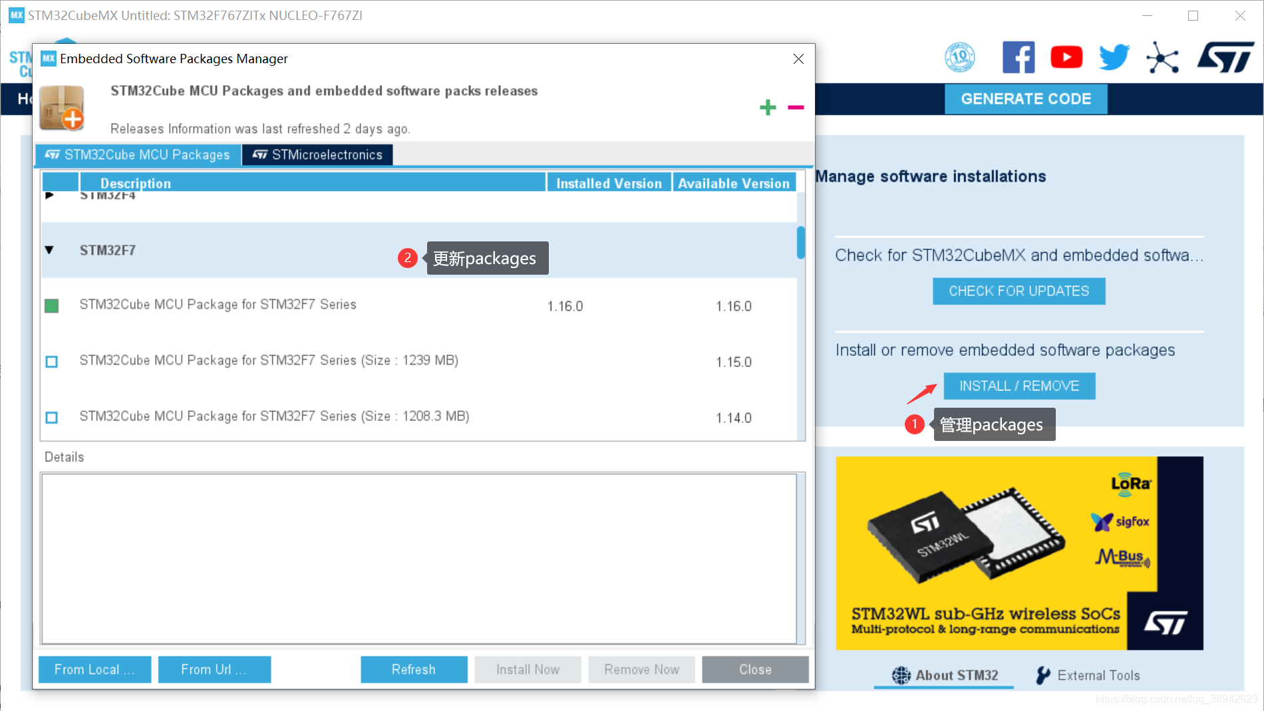The height and width of the screenshot is (711, 1264).
Task: Click the 10-year anniversary badge icon
Action: (960, 57)
